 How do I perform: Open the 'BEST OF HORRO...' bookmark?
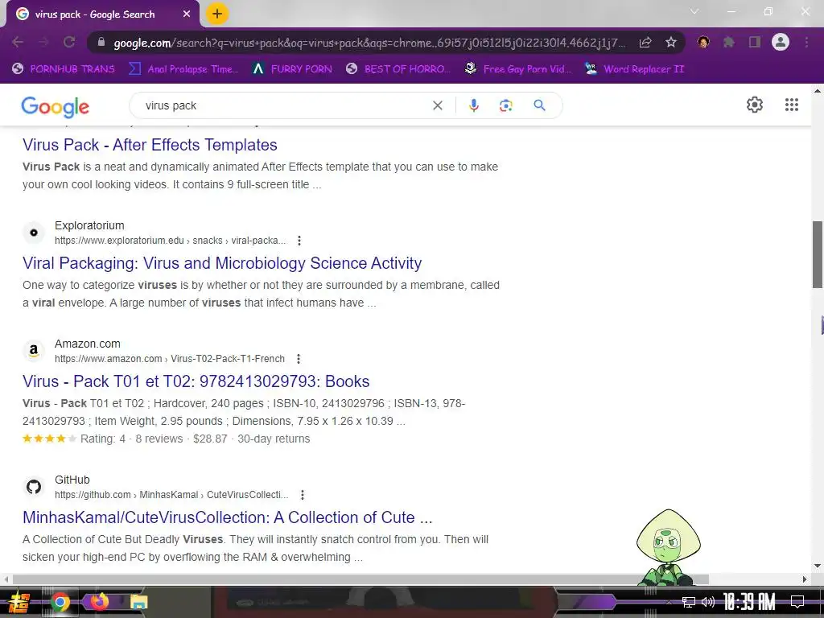[x=398, y=69]
